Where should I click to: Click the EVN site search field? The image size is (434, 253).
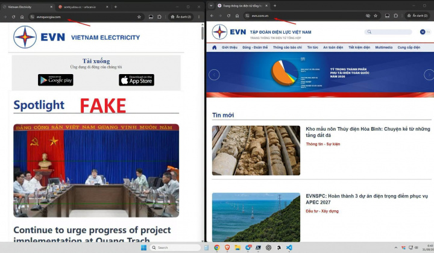pos(388,32)
